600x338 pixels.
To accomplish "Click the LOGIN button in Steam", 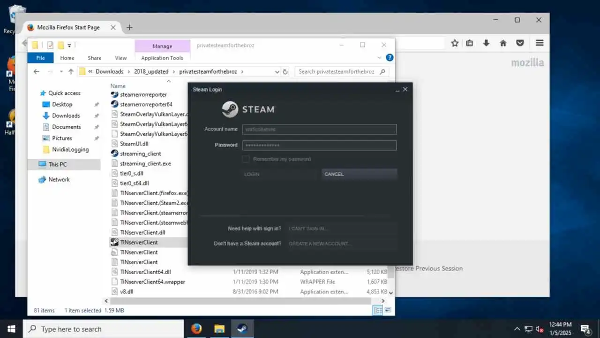I will [x=281, y=174].
